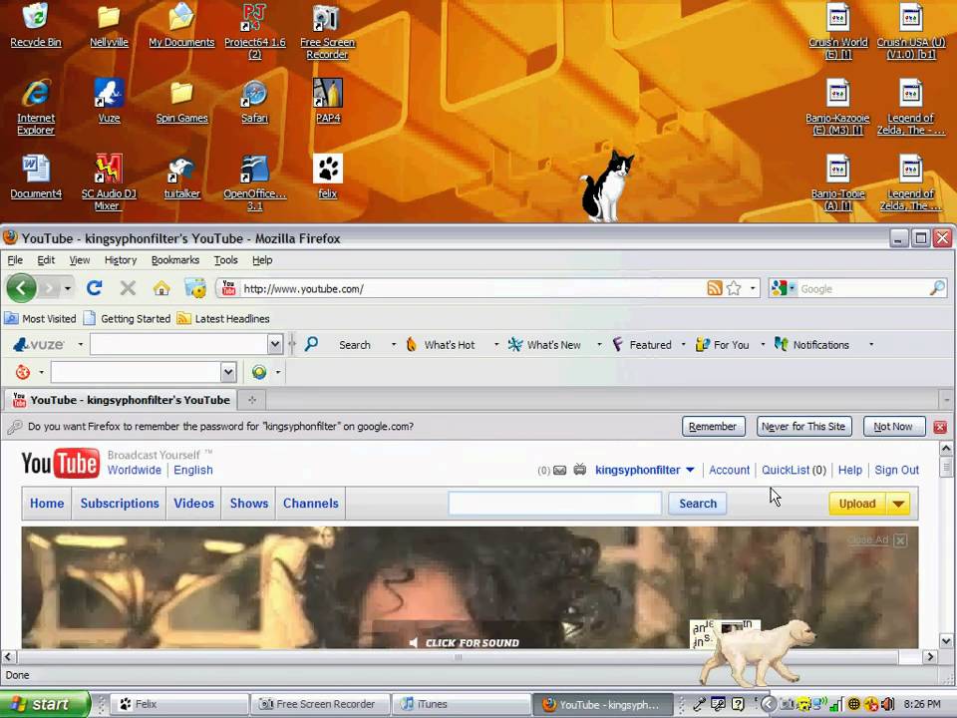Viewport: 957px width, 718px height.
Task: Open the File menu
Action: tap(15, 260)
